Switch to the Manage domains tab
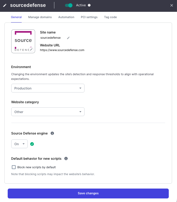 click(x=40, y=17)
